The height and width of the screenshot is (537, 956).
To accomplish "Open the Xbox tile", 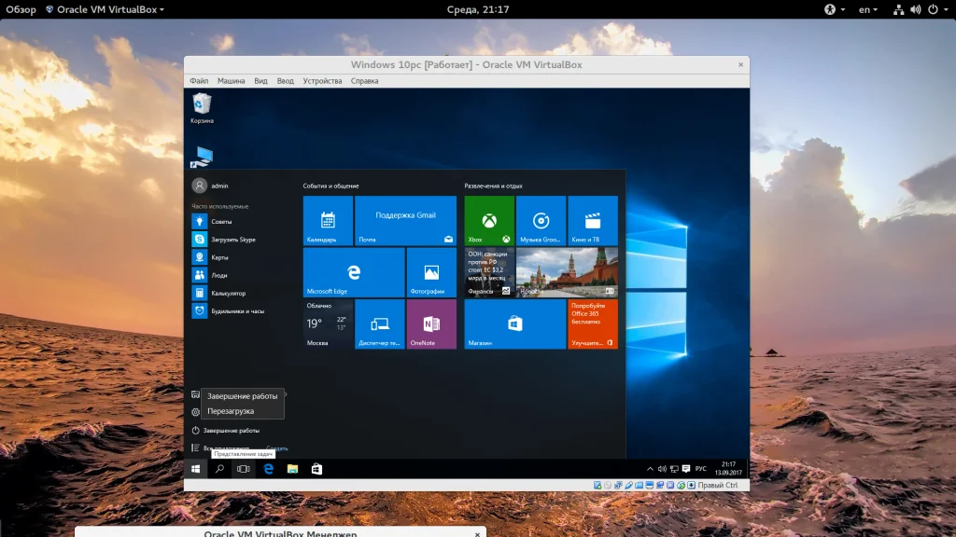I will (488, 220).
